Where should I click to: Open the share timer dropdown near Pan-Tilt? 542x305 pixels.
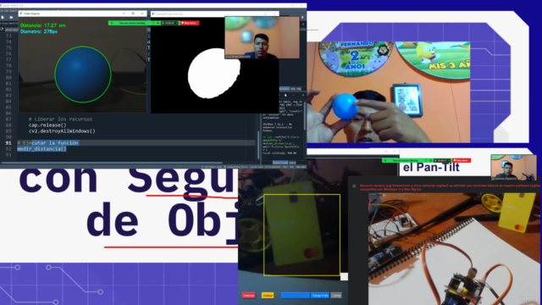click(442, 160)
